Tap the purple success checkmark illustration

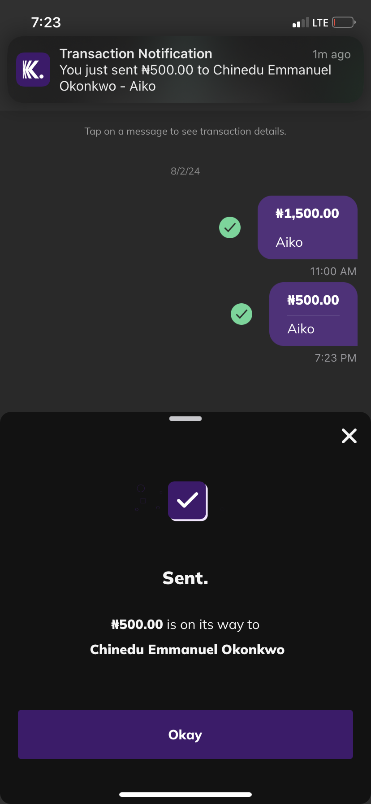188,501
